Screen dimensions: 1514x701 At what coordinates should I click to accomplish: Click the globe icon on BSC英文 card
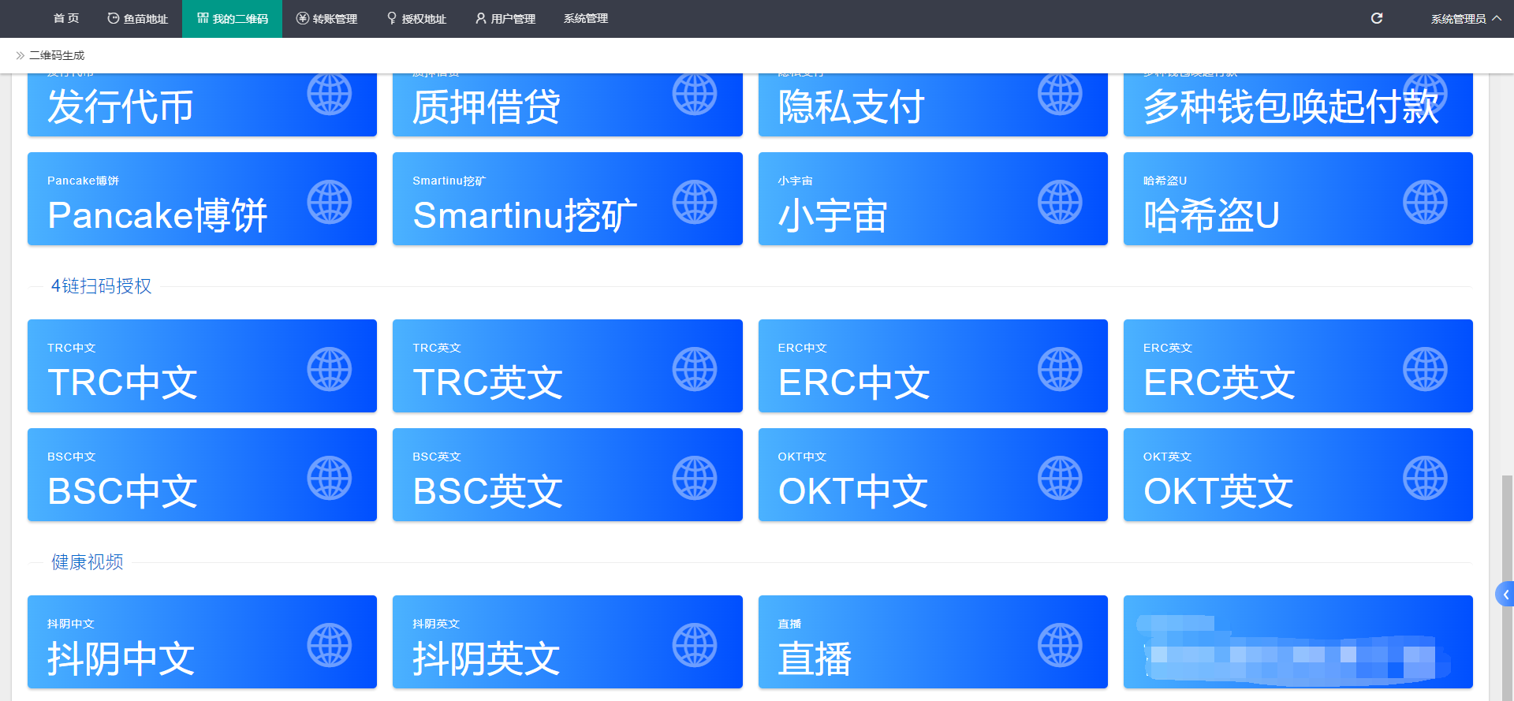(694, 478)
